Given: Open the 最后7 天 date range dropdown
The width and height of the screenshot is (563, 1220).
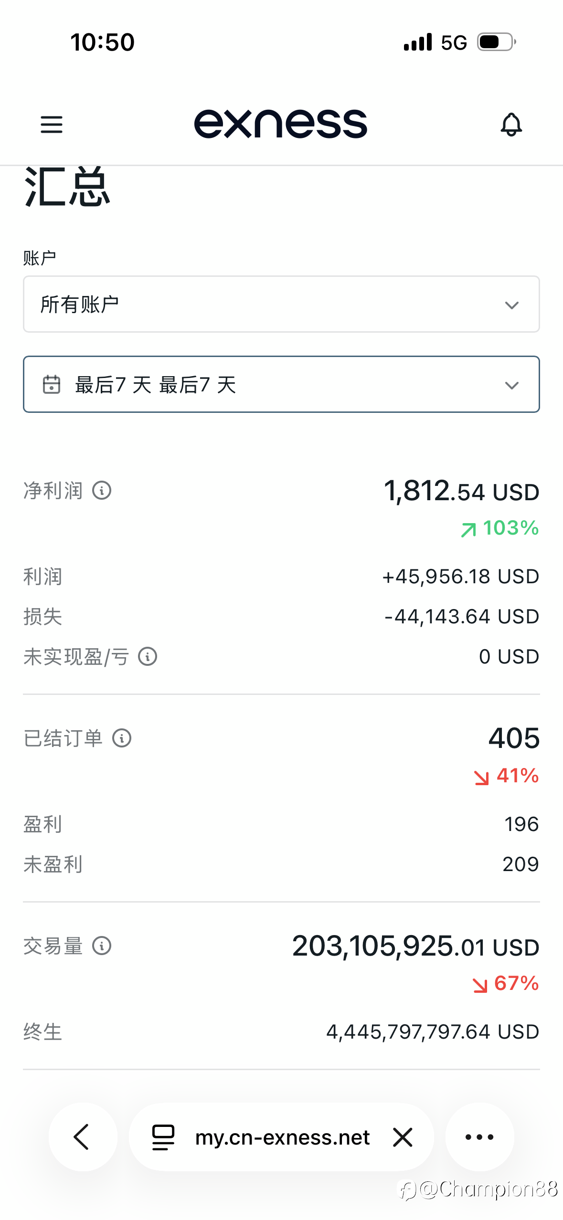Looking at the screenshot, I should click(x=281, y=384).
